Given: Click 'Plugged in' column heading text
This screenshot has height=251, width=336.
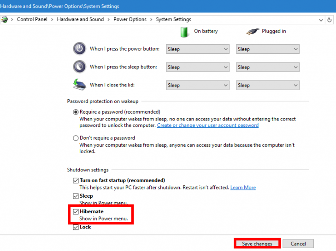Looking at the screenshot, I should [274, 31].
